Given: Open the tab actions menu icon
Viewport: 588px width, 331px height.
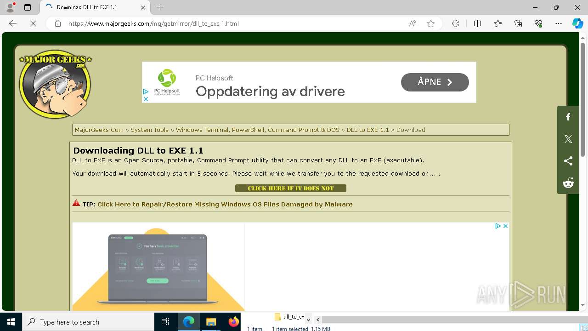Looking at the screenshot, I should coord(28,7).
